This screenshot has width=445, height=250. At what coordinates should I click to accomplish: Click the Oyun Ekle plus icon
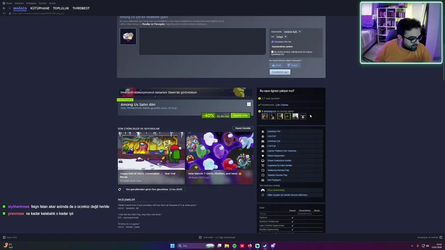click(x=4, y=237)
